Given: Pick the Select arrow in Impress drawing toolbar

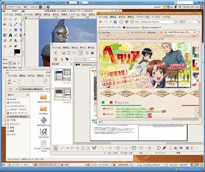Looking at the screenshot, I should (x=55, y=148).
